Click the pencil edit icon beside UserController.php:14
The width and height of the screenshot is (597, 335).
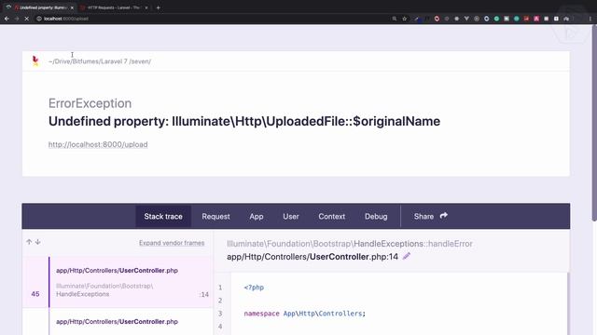[x=407, y=257]
